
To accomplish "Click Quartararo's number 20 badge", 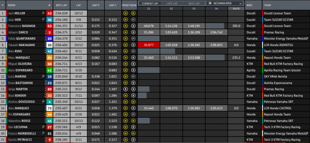I will coord(50,38).
